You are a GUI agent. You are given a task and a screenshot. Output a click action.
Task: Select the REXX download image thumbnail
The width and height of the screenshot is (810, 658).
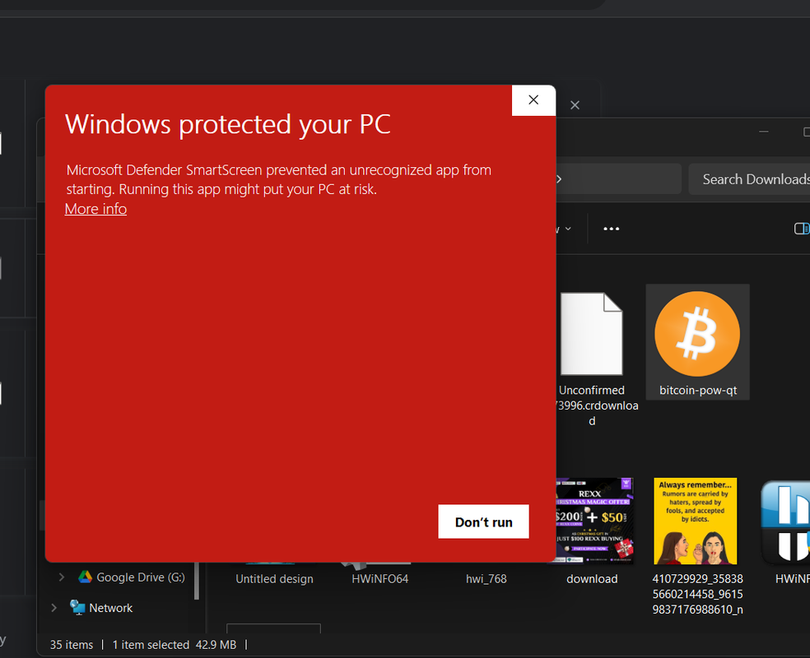pyautogui.click(x=594, y=521)
